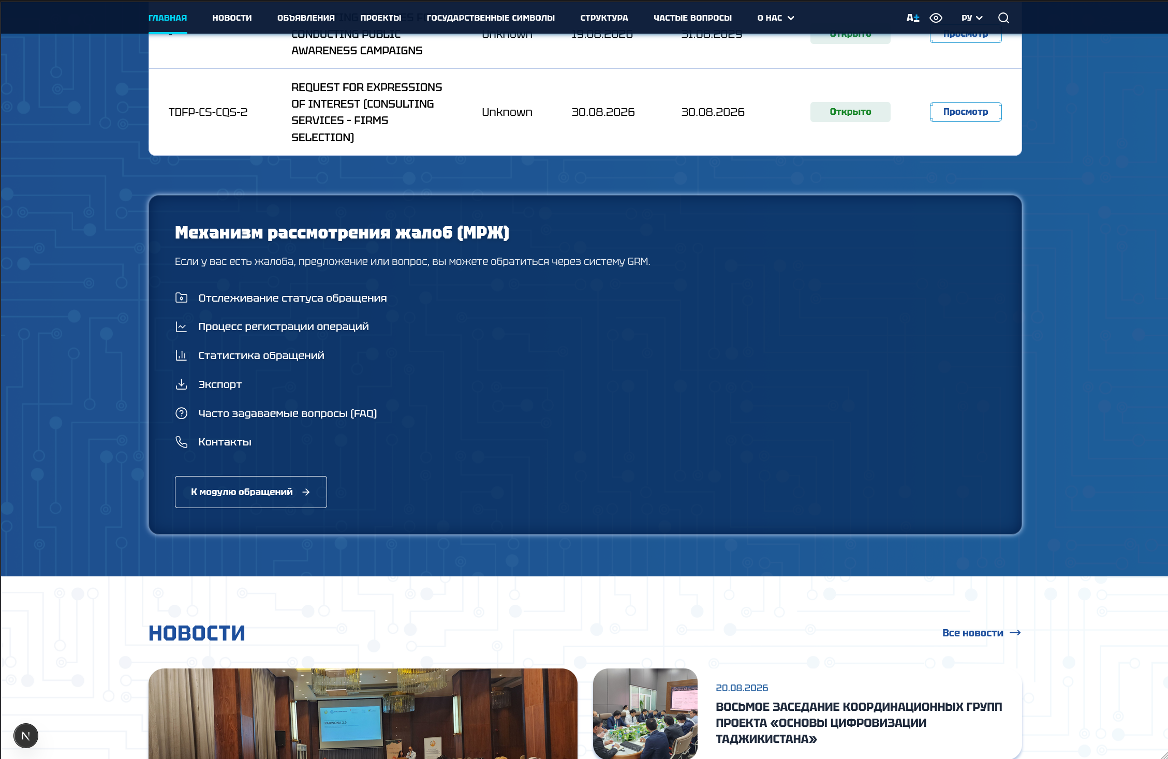Click the bar chart icon for Статистика
1168x759 pixels.
point(181,355)
